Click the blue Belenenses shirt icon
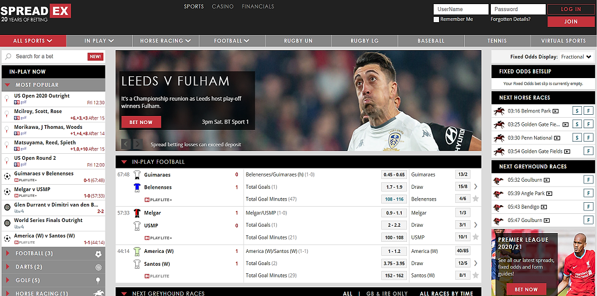Viewport: 597px width, 296px height. (137, 187)
